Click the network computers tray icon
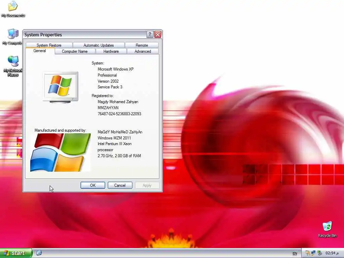This screenshot has width=344, height=258. (x=313, y=253)
